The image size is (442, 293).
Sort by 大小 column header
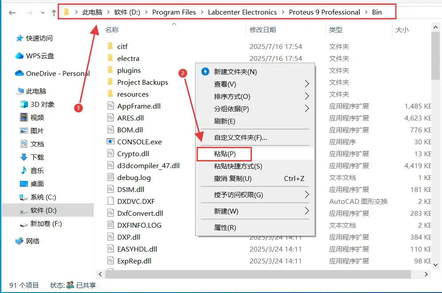pyautogui.click(x=402, y=30)
